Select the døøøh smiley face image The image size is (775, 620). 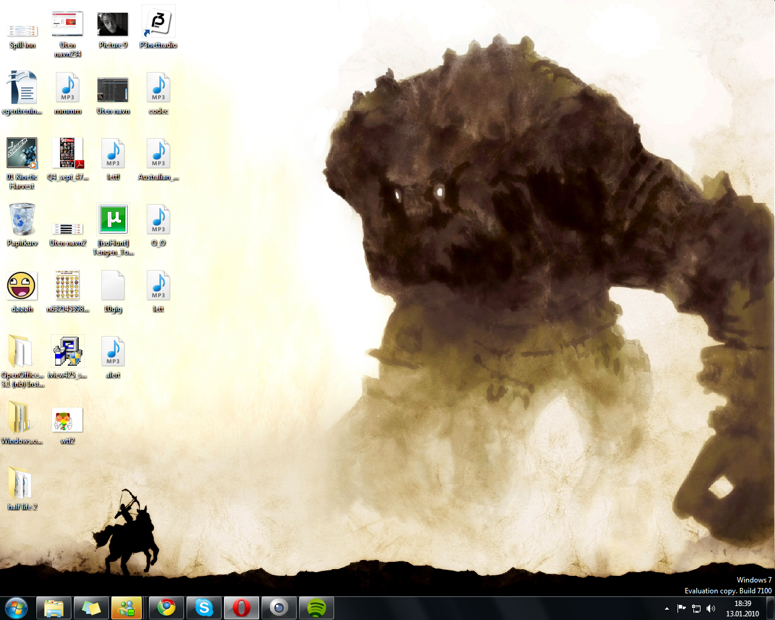tap(22, 291)
